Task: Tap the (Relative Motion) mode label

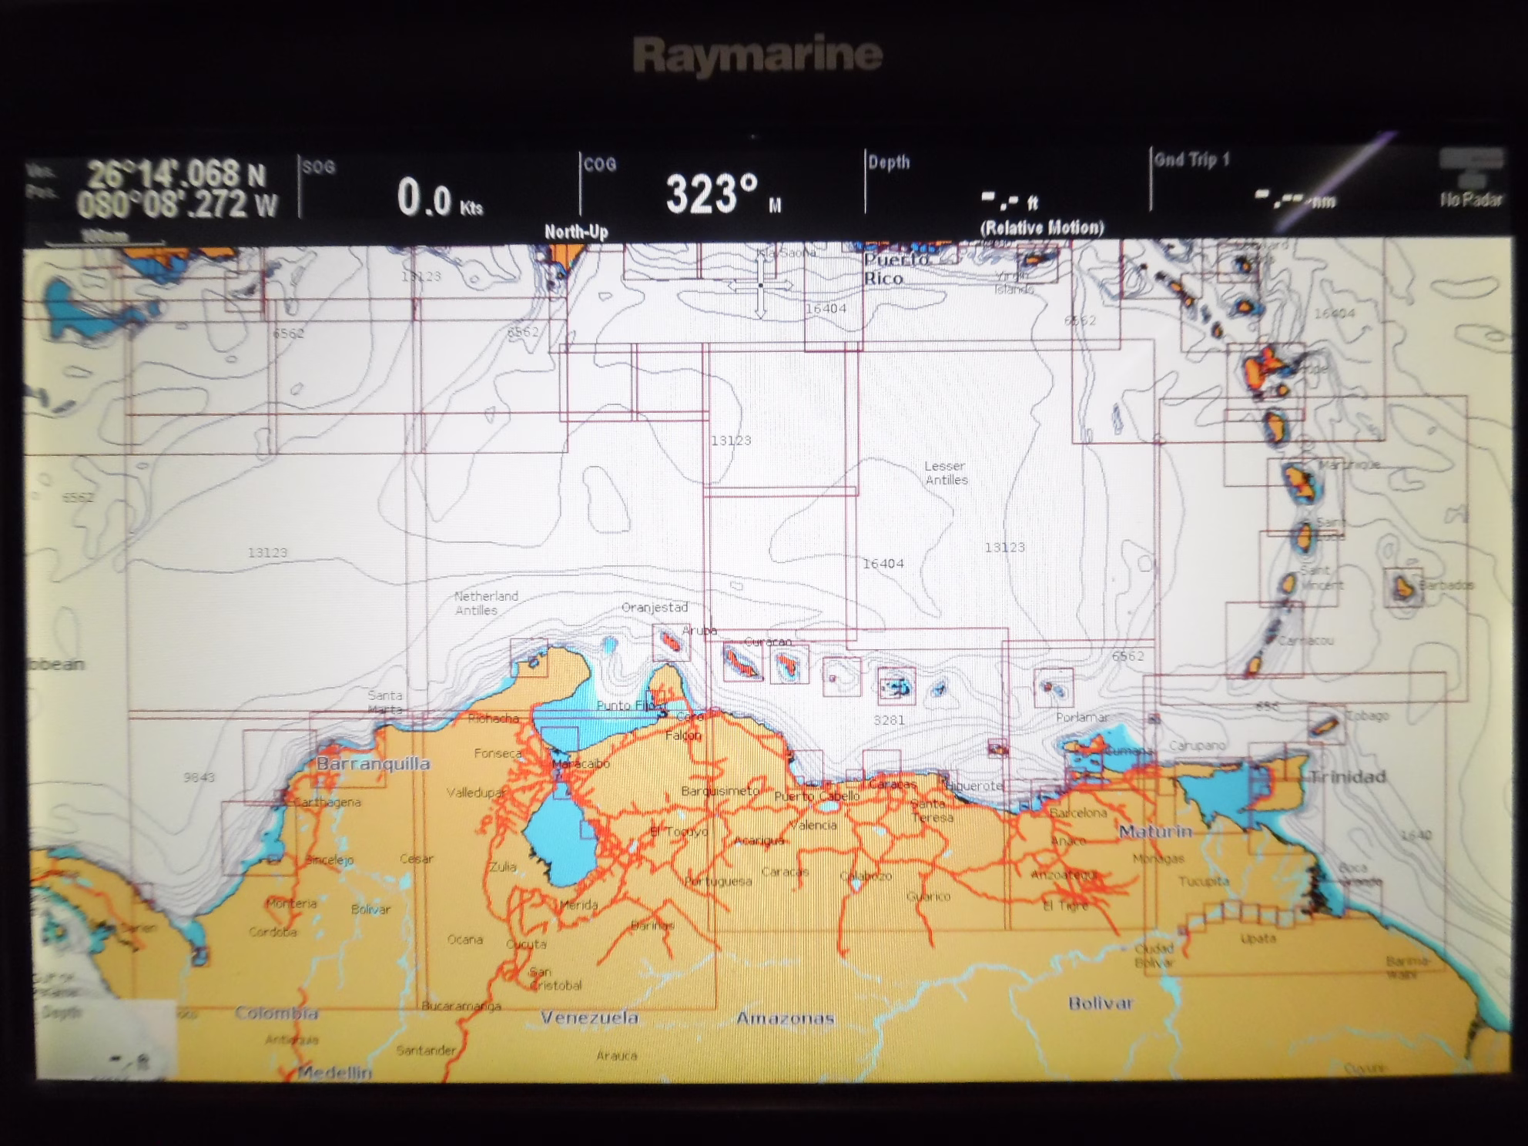Action: (x=1041, y=228)
